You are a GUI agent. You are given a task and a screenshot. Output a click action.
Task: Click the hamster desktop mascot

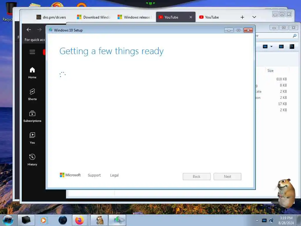(x=286, y=193)
